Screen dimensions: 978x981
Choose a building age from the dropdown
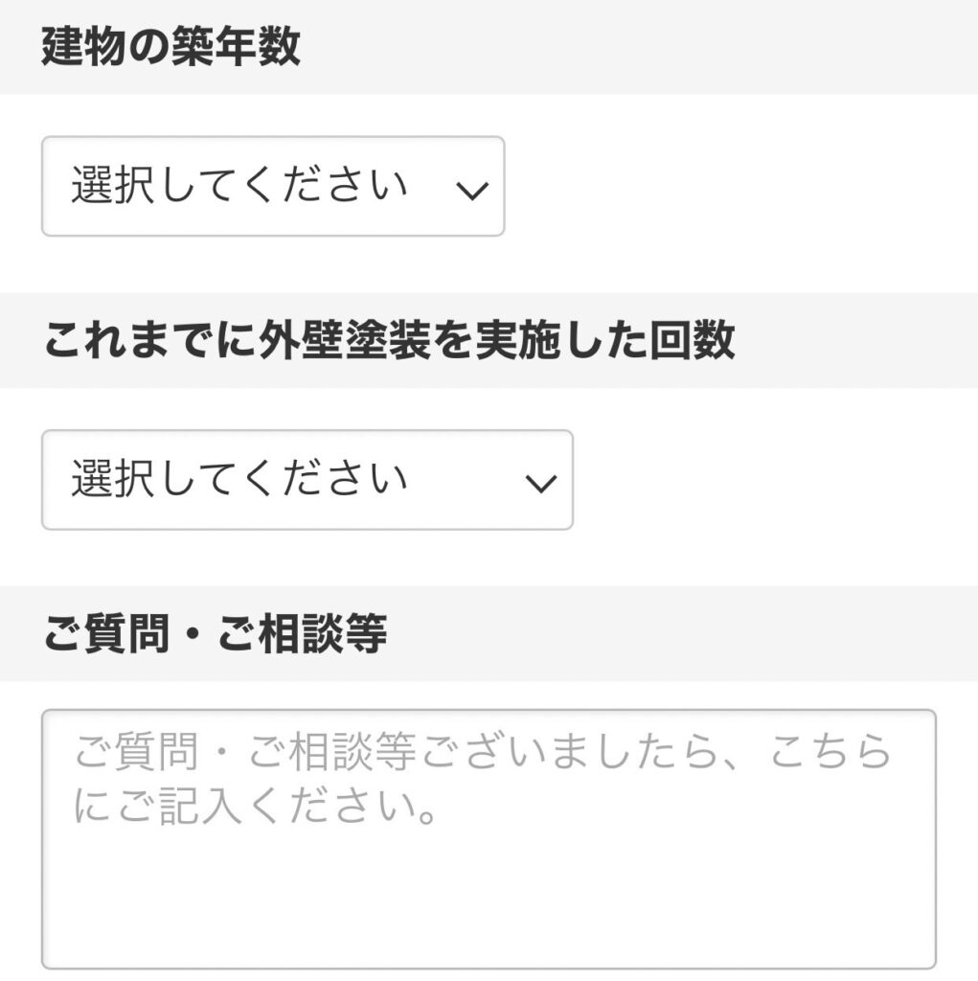[x=271, y=188]
